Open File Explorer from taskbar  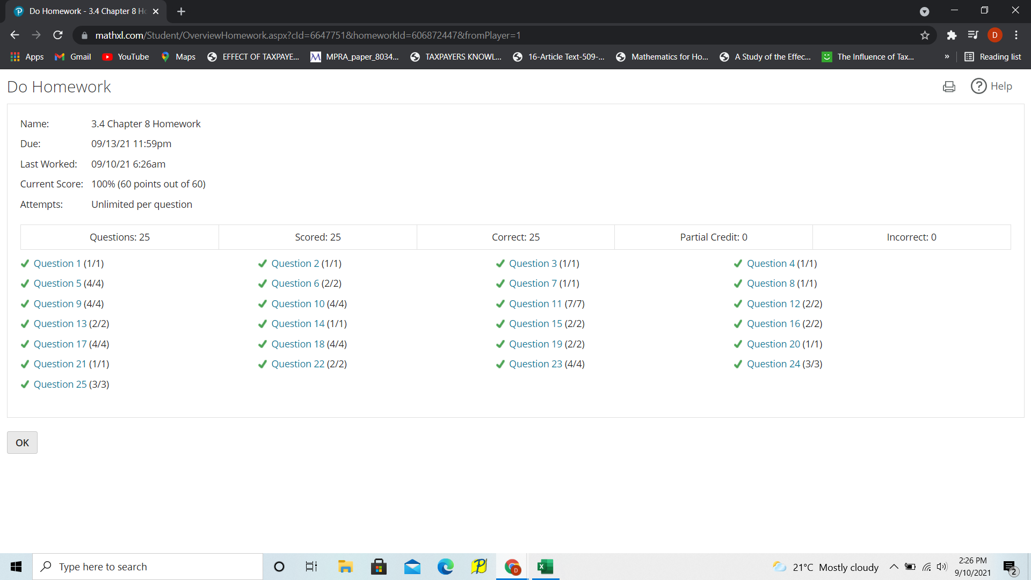tap(345, 567)
